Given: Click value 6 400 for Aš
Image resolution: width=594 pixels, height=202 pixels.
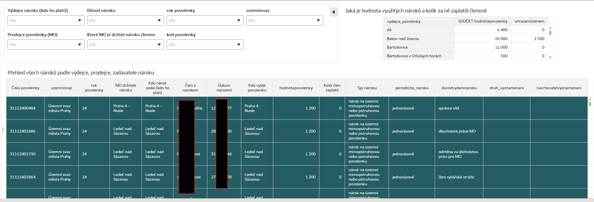Looking at the screenshot, I should (502, 30).
